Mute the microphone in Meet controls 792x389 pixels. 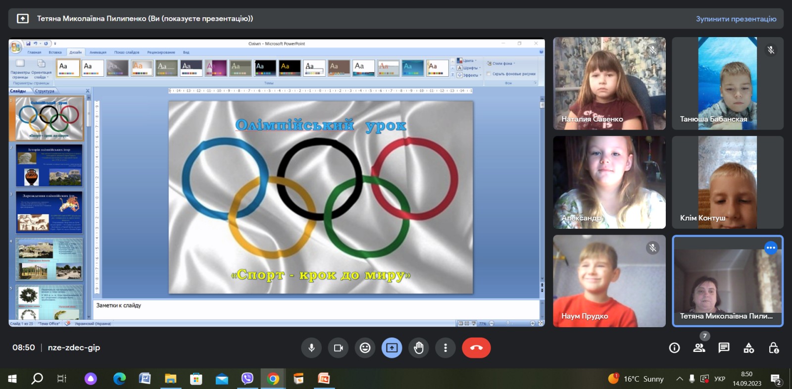[311, 348]
